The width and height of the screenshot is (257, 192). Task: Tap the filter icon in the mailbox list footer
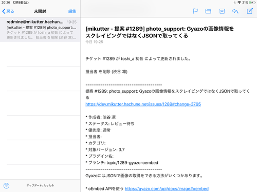6,185
